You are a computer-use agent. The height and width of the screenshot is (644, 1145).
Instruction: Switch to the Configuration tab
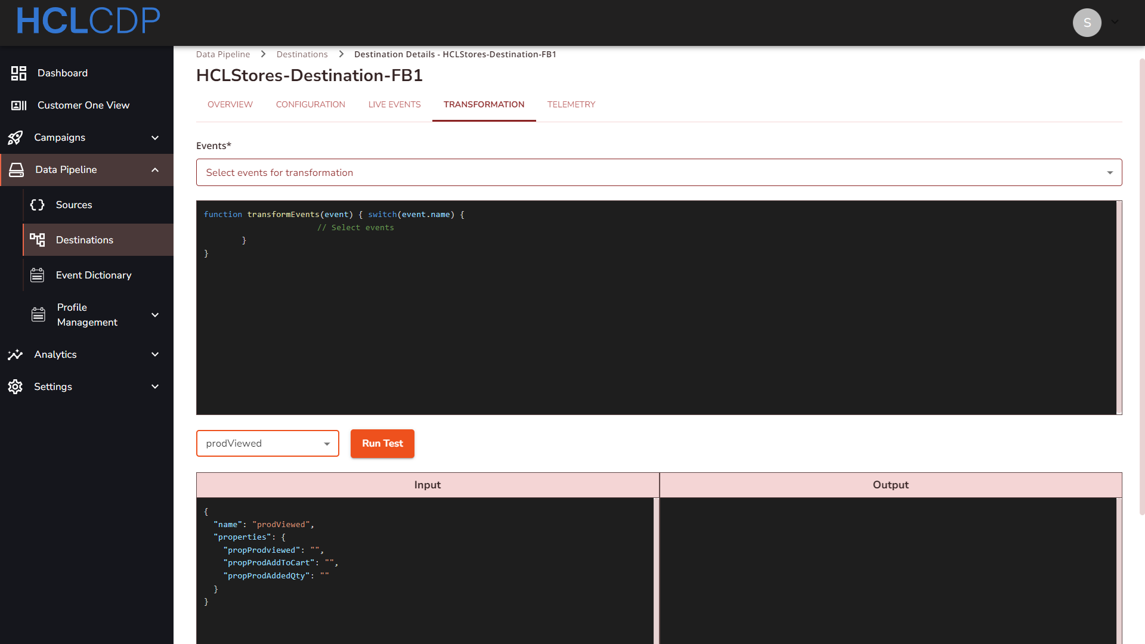[x=310, y=104]
